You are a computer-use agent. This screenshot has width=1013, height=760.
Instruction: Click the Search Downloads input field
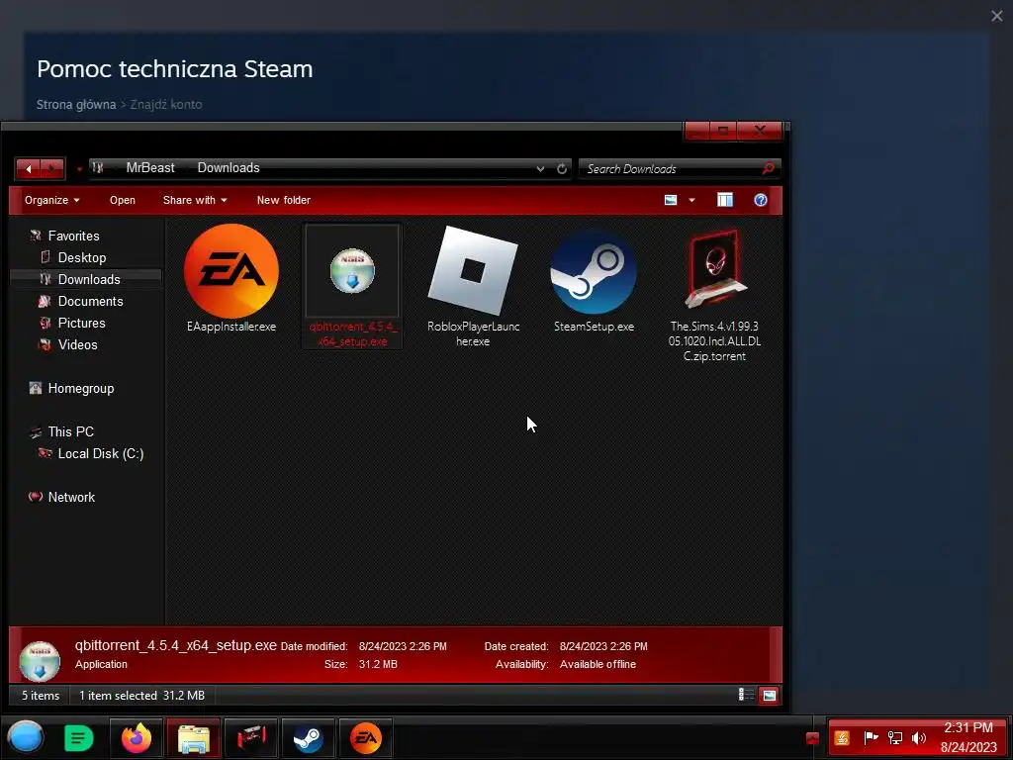tap(672, 168)
